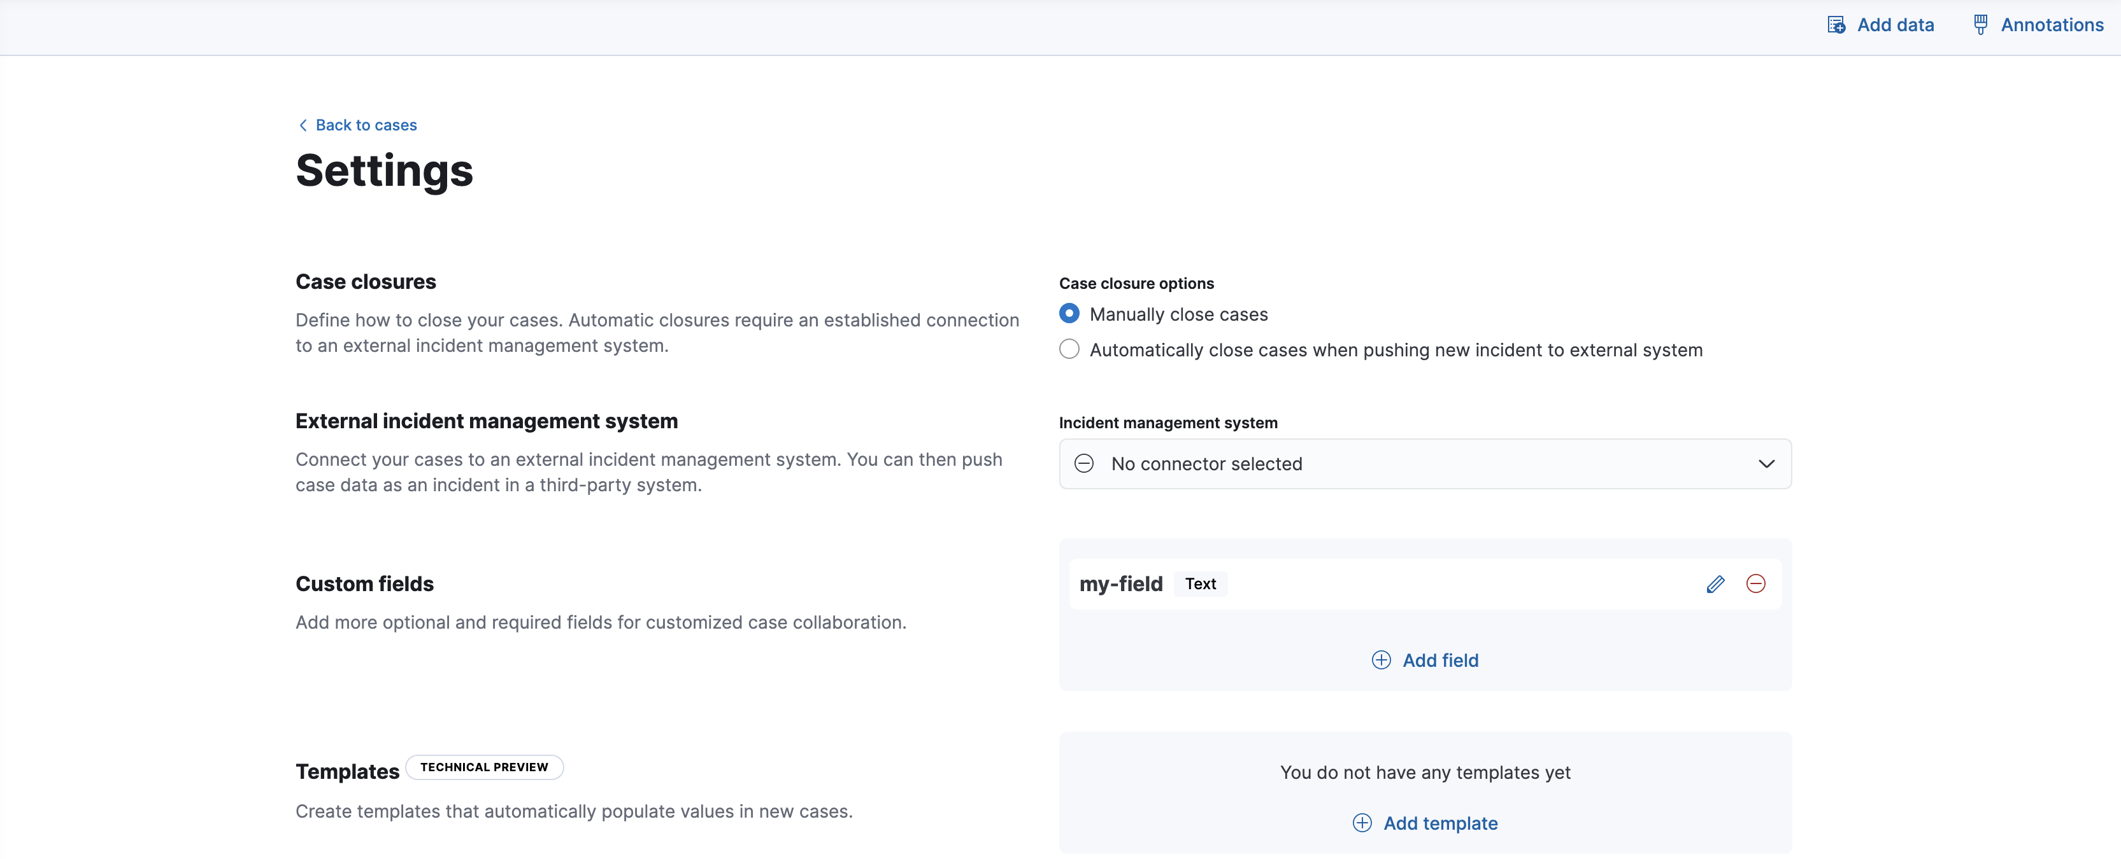The image size is (2121, 859).
Task: Click the pencil icon to edit my-field
Action: tap(1716, 583)
